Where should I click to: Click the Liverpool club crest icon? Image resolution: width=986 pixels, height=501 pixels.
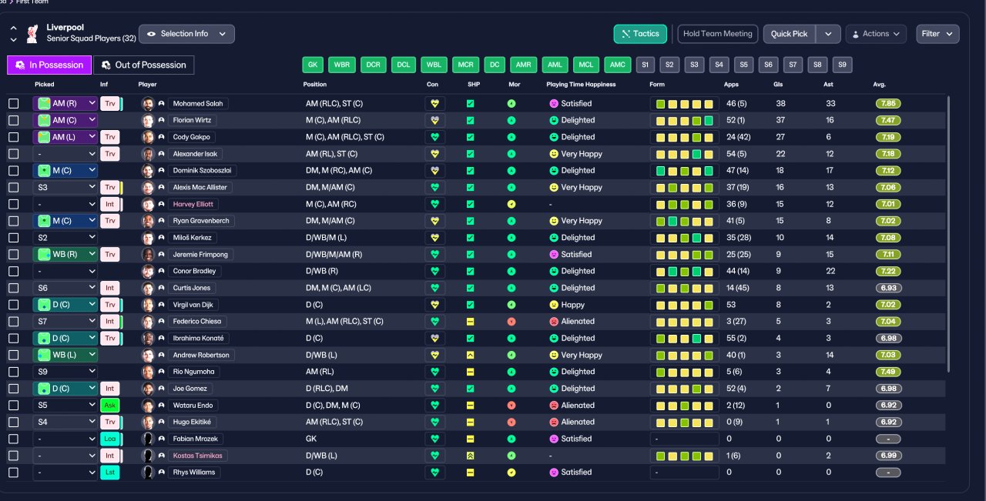click(x=32, y=33)
